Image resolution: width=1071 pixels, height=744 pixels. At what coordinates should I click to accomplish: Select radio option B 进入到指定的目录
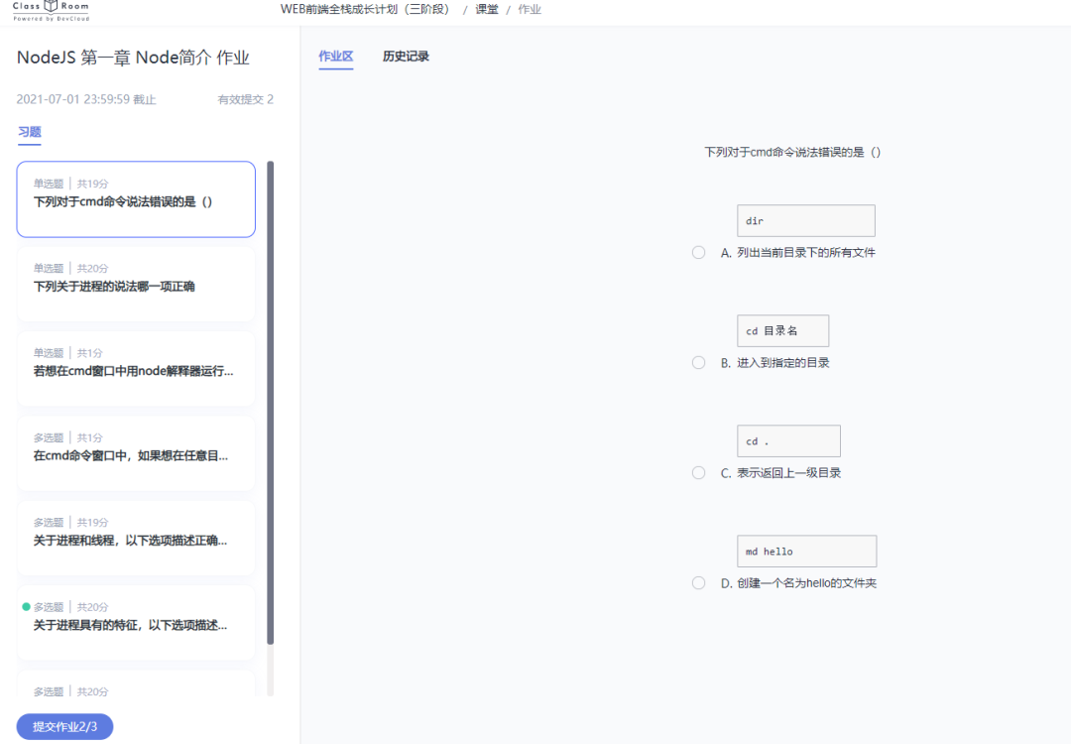coord(698,363)
